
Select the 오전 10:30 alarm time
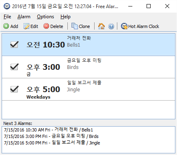click(x=46, y=45)
